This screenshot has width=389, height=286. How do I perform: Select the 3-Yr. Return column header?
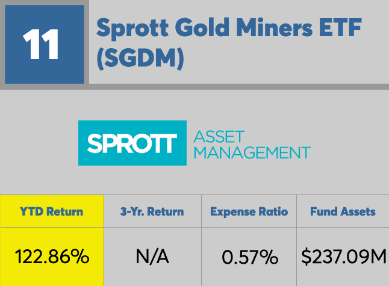(x=152, y=212)
